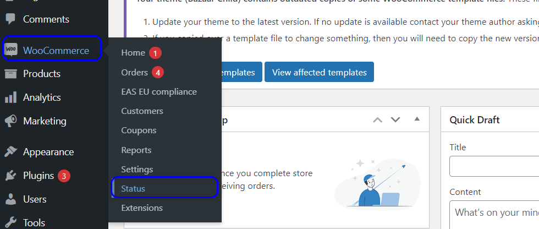Screen dimensions: 539x229
Task: Click the Users person icon
Action: [10, 199]
